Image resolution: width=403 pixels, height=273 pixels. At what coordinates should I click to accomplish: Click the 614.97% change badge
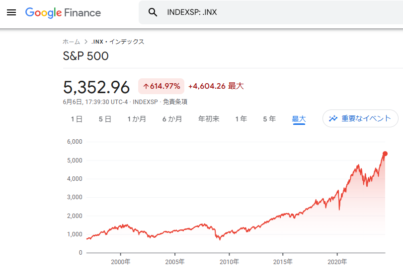161,86
